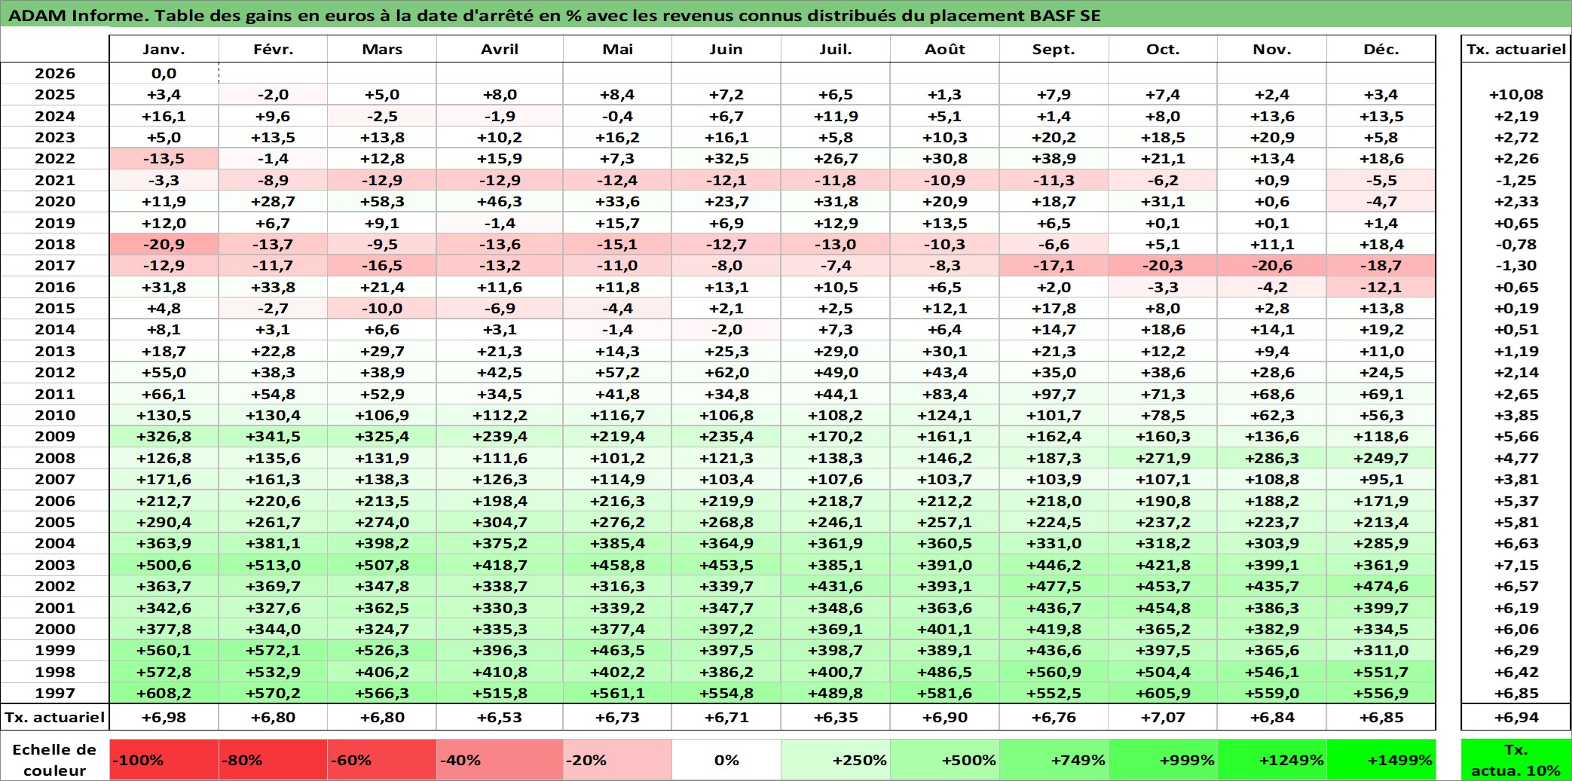Select the '+97,7' cell for September 2011
This screenshot has width=1572, height=781.
[1054, 394]
